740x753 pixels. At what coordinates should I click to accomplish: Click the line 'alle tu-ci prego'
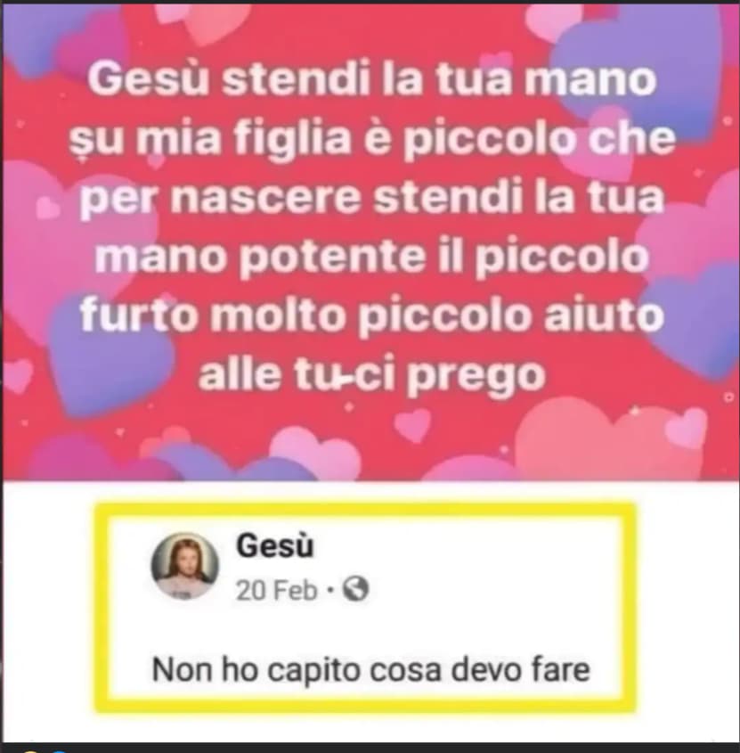pos(372,375)
